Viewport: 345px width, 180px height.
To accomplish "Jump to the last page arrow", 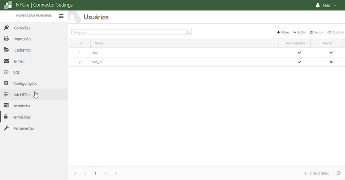I will 116,173.
